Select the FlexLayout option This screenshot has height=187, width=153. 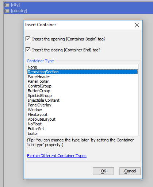83,114
